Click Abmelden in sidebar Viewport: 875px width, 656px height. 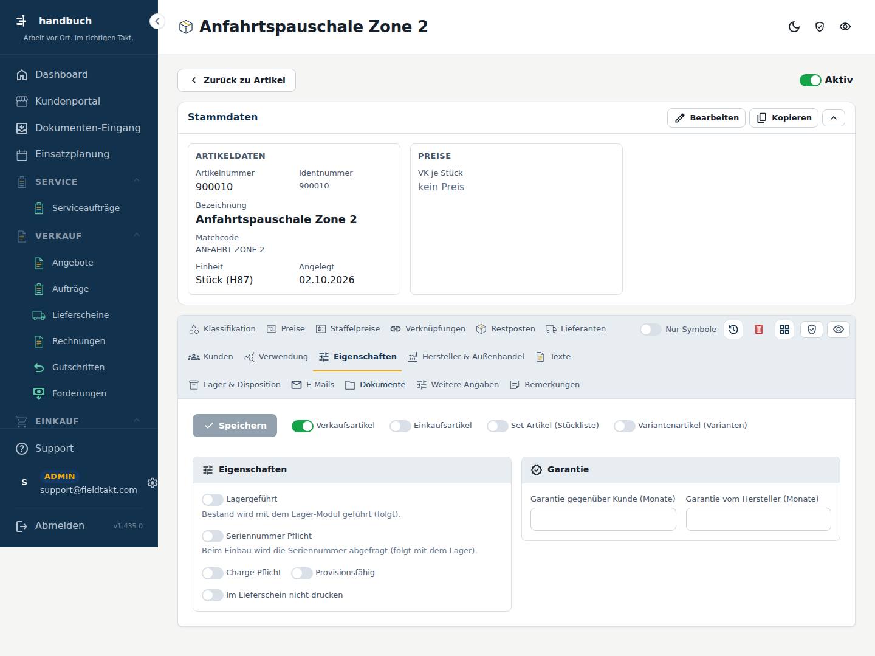point(60,526)
